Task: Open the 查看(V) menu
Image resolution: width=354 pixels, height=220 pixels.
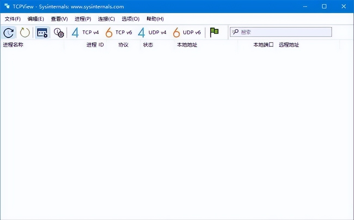Action: [x=59, y=19]
